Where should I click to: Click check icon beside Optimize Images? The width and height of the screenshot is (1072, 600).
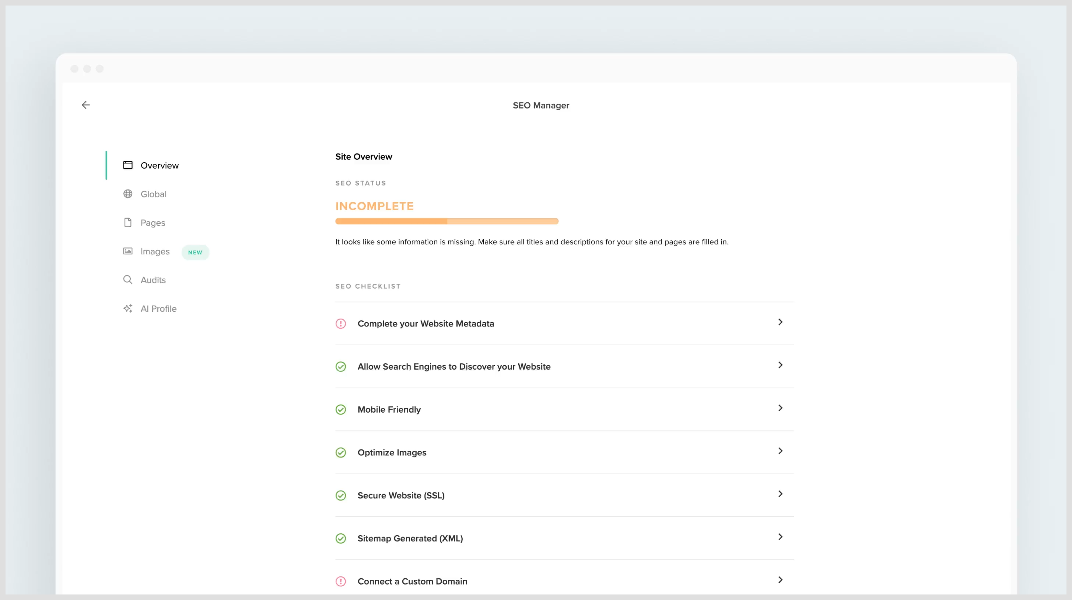click(x=341, y=452)
